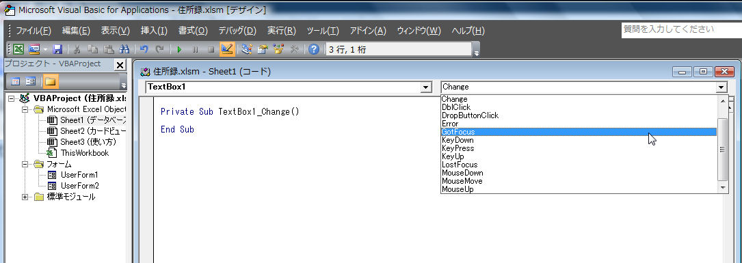Click the help question input box
The height and width of the screenshot is (263, 742).
(681, 29)
